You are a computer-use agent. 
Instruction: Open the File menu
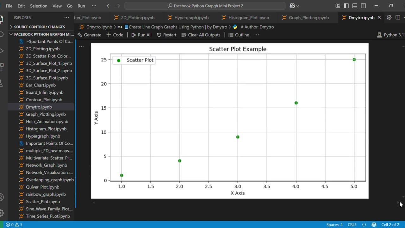pyautogui.click(x=9, y=6)
